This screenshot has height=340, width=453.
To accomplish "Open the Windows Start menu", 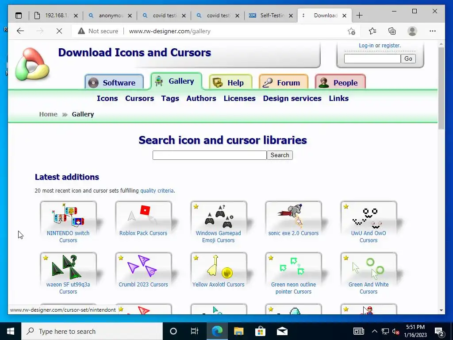I will (11, 331).
